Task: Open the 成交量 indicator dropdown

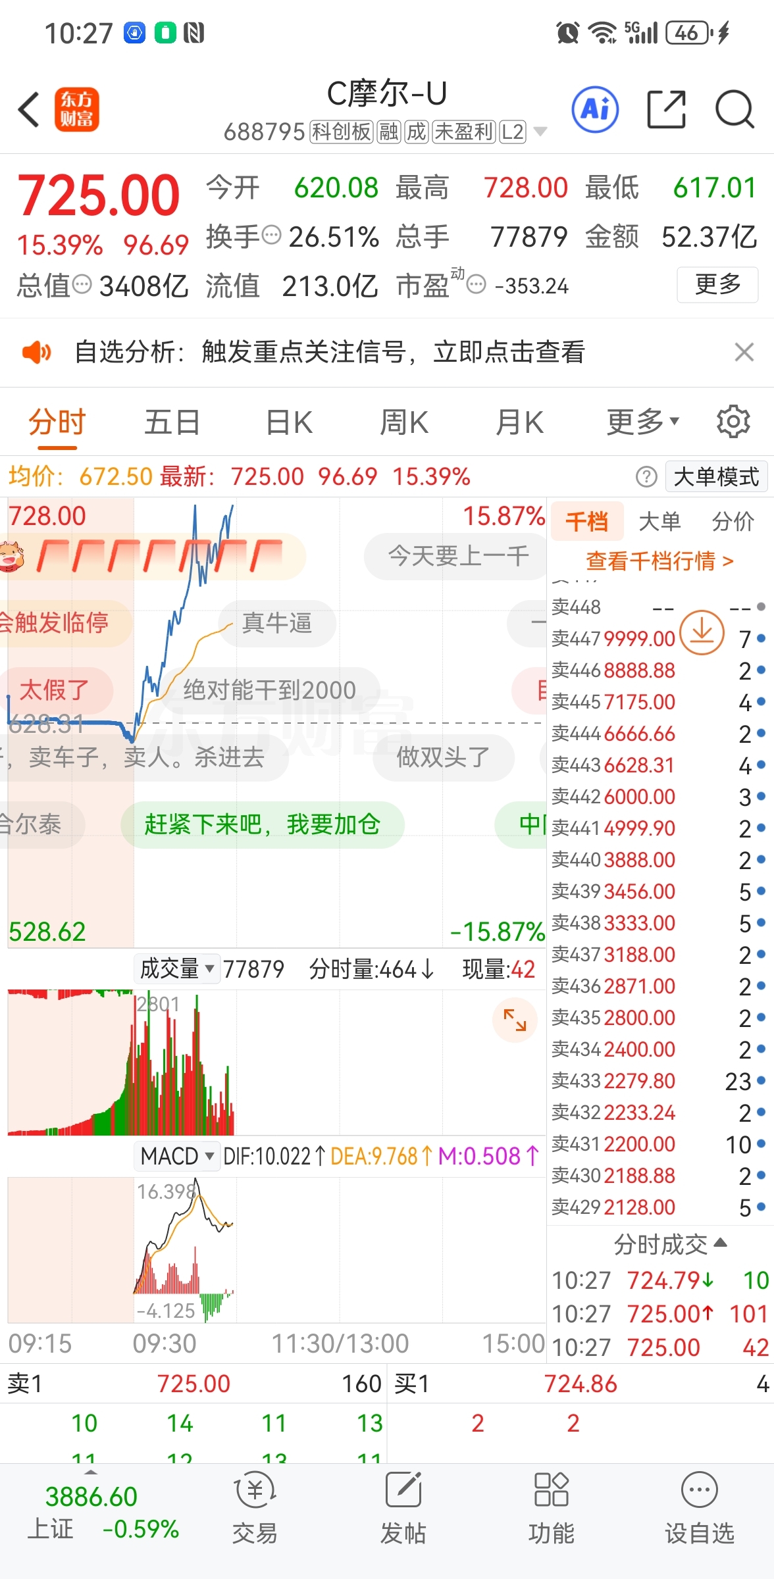Action: (x=177, y=969)
